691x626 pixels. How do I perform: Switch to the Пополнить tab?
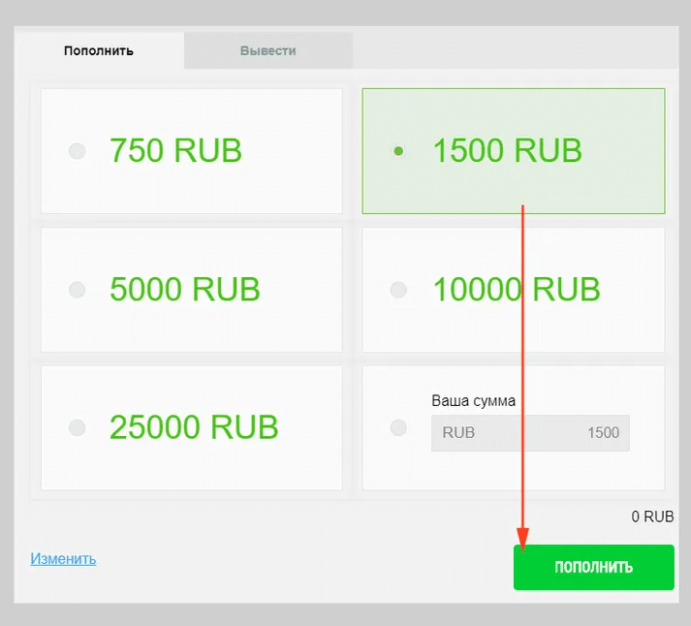coord(99,50)
